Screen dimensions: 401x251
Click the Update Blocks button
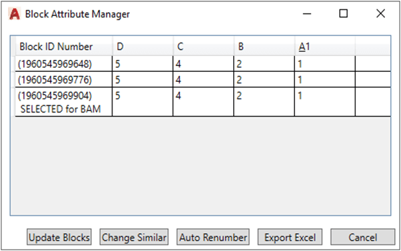click(x=59, y=237)
